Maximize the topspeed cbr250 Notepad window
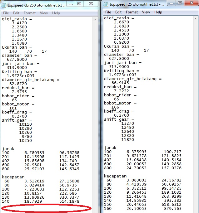Screen dimensions: 199x213 [x=79, y=4]
